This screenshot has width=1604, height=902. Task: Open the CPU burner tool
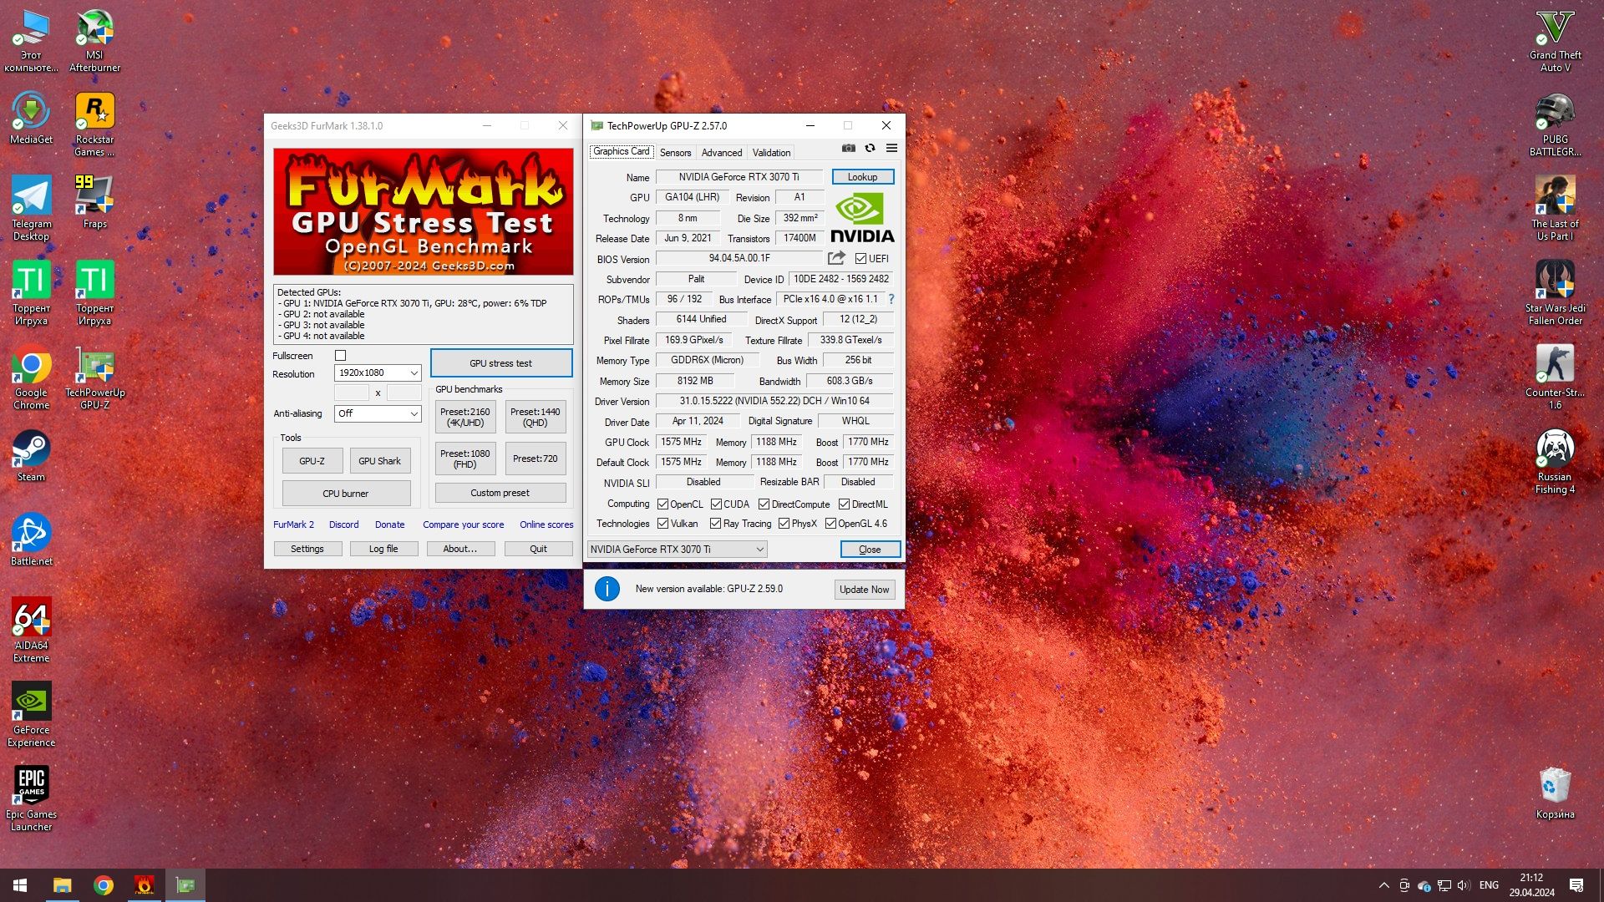(x=346, y=494)
